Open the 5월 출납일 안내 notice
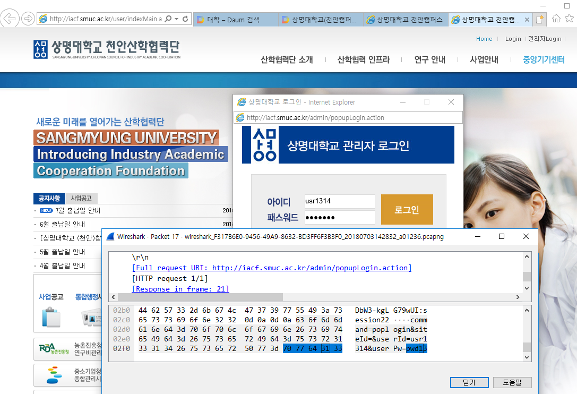Viewport: 577px width, 394px height. tap(63, 252)
